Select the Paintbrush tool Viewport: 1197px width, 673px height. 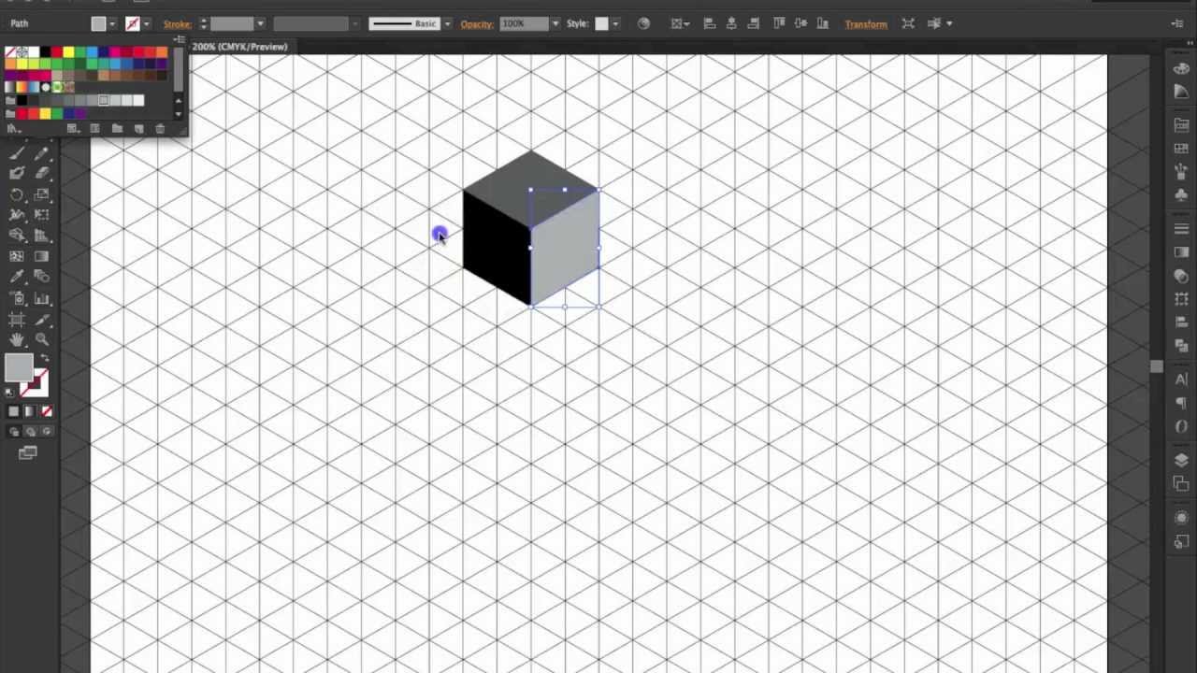point(17,153)
